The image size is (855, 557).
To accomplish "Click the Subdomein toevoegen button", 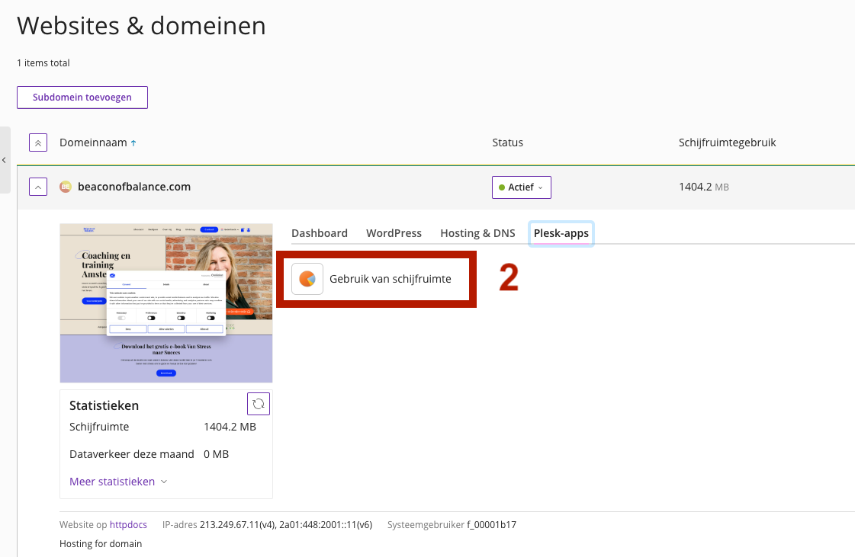I will (x=82, y=98).
